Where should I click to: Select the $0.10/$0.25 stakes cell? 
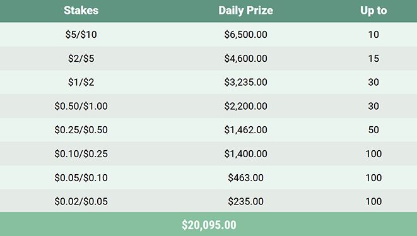(81, 153)
